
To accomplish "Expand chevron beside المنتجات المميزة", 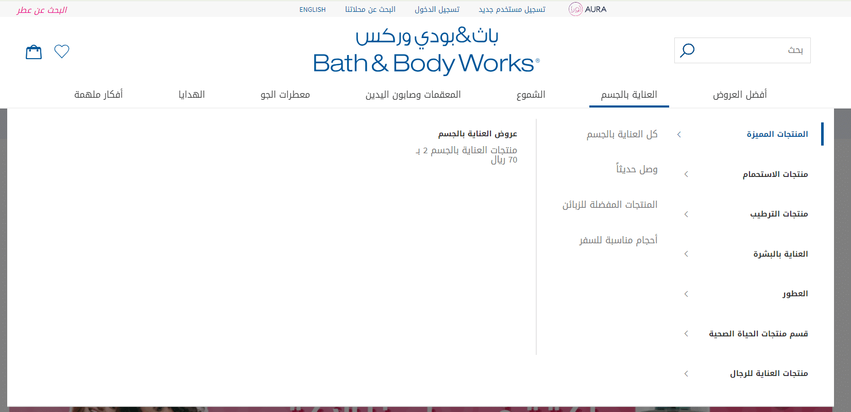I will [679, 134].
